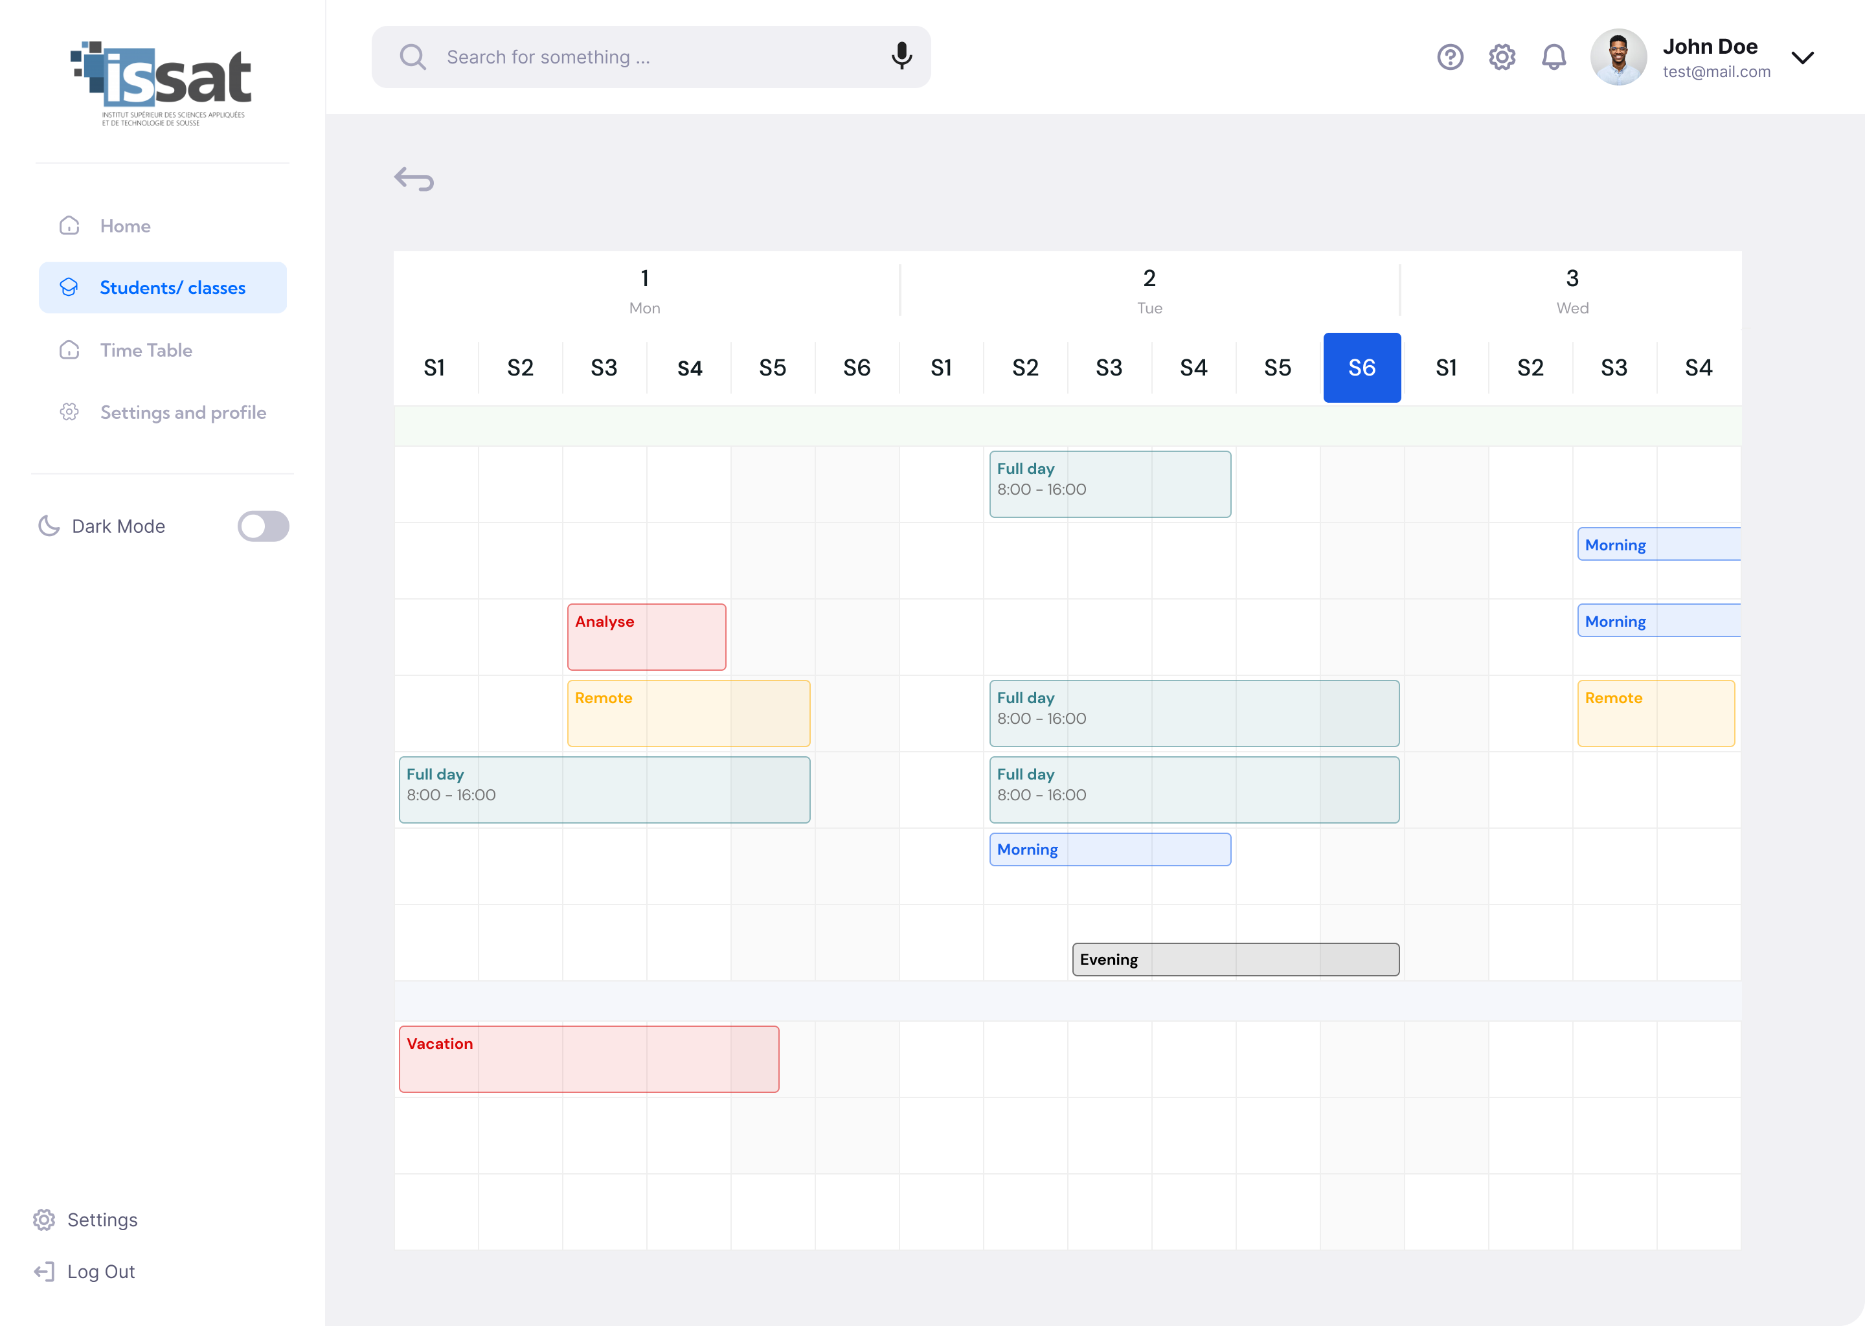The width and height of the screenshot is (1865, 1326).
Task: Click the back arrow icon
Action: pyautogui.click(x=414, y=179)
